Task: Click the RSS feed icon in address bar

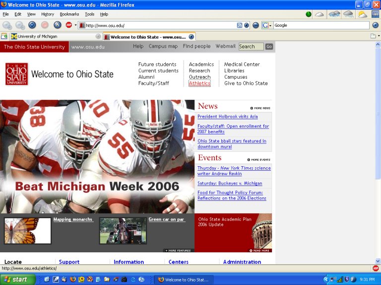Action: (x=239, y=25)
